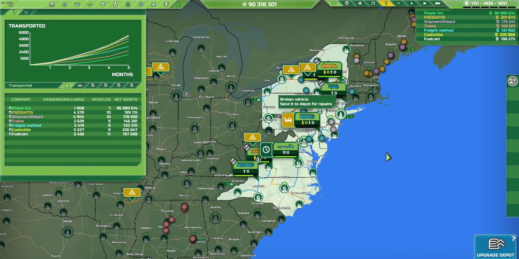The width and height of the screenshot is (519, 259).
Task: Click the tow truck broken vehicle icon
Action: (x=288, y=120)
